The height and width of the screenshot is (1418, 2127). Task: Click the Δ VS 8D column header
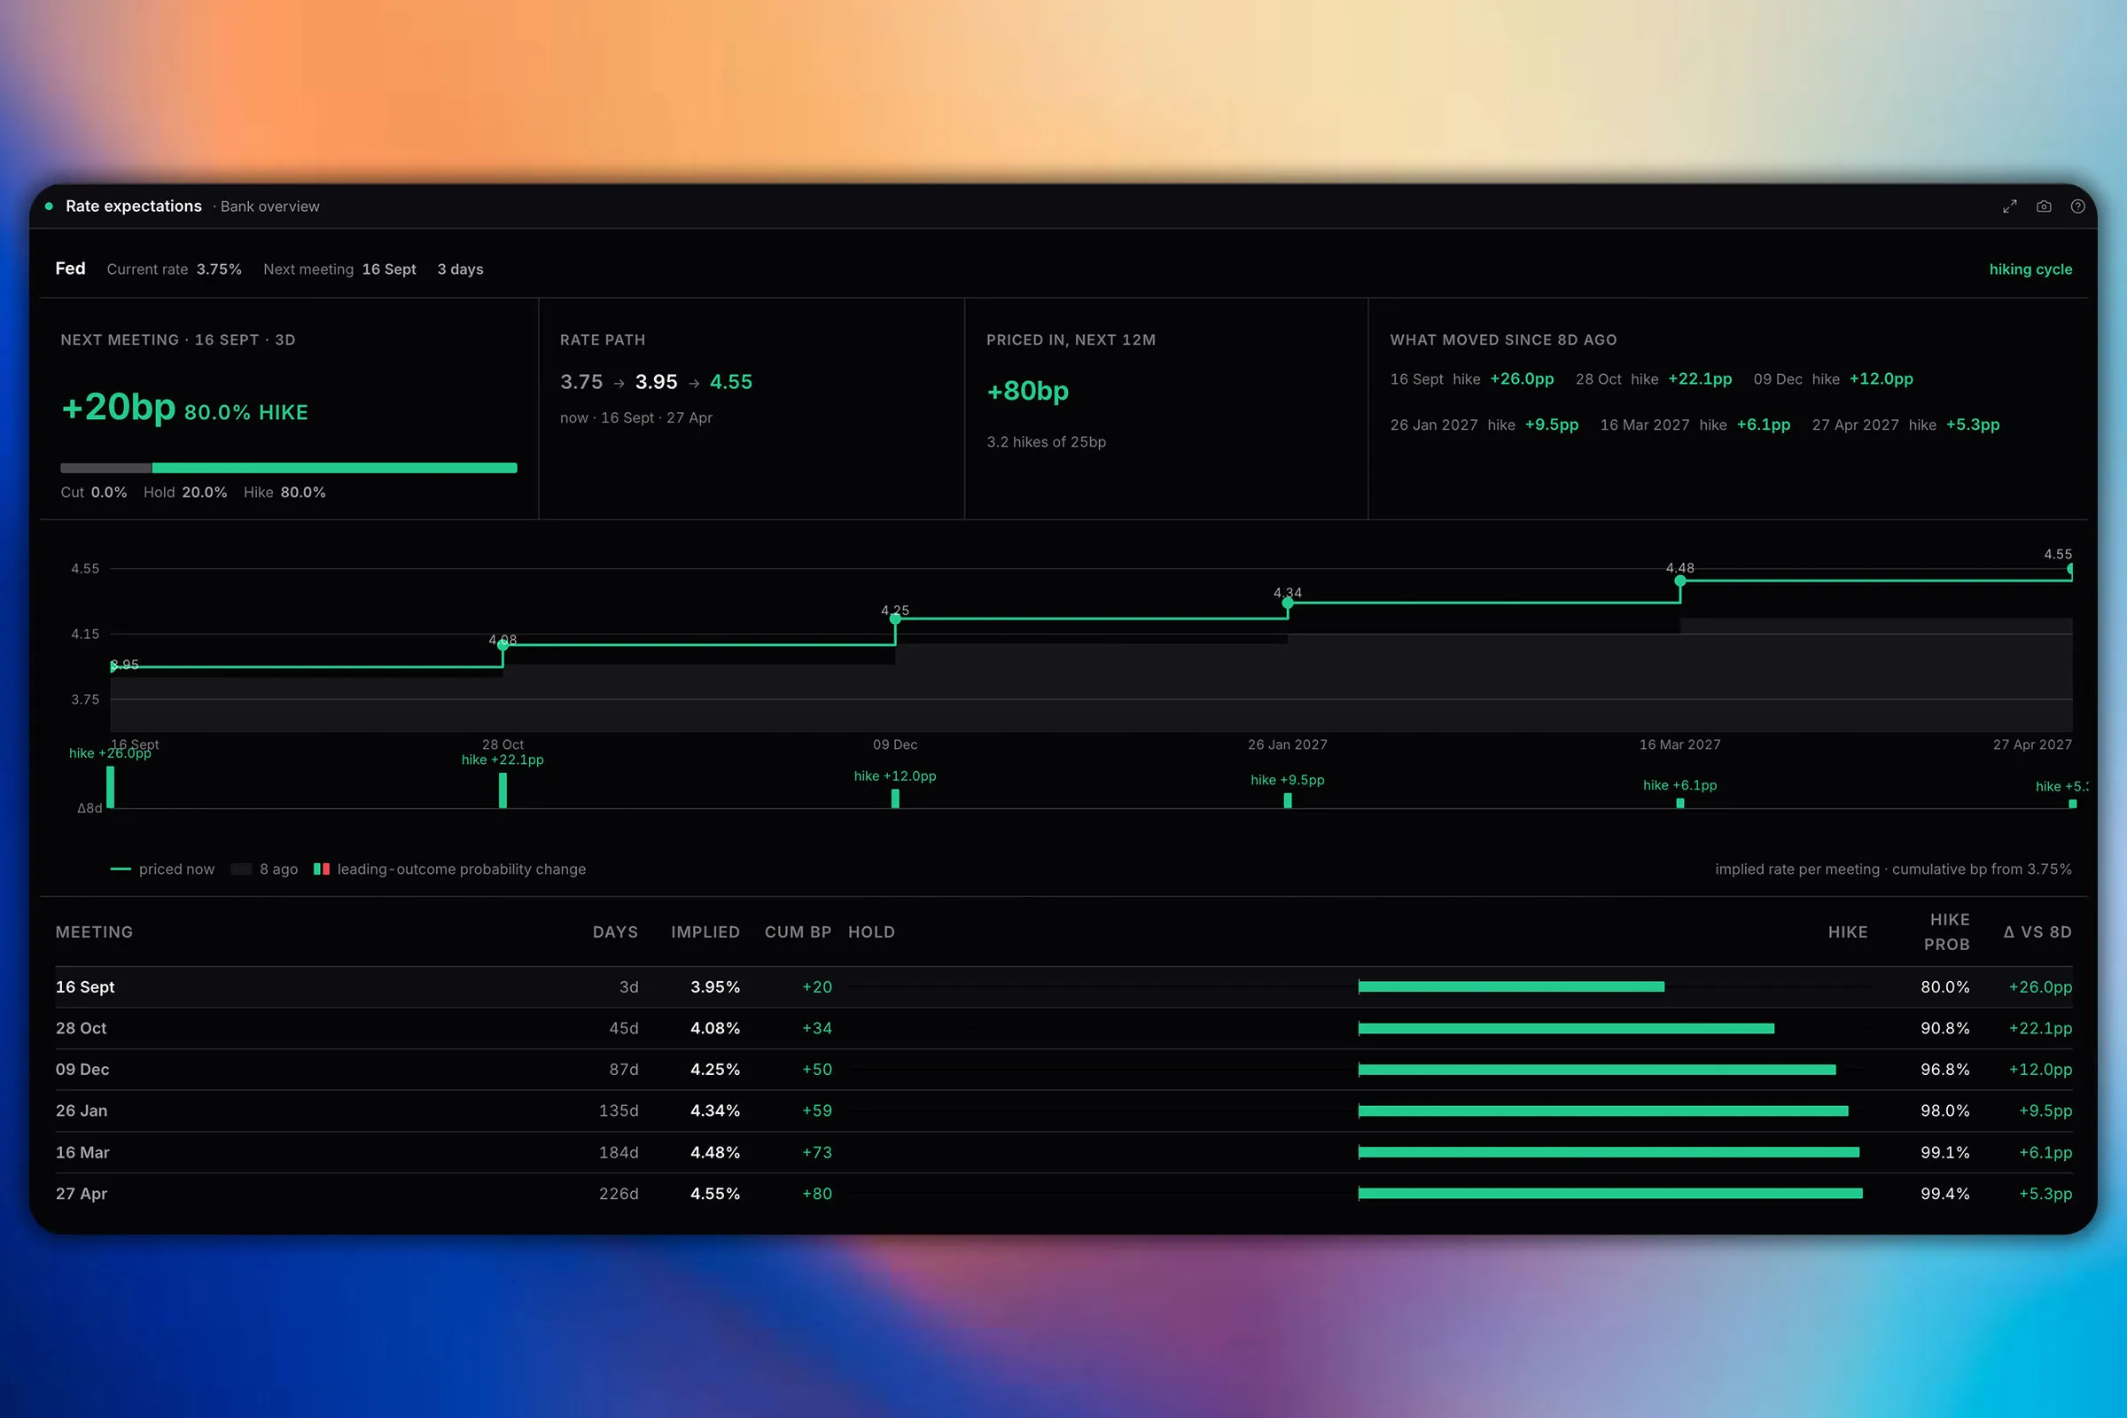[x=2037, y=931]
